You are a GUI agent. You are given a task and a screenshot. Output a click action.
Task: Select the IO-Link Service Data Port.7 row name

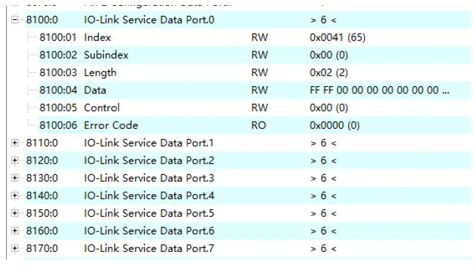click(149, 248)
